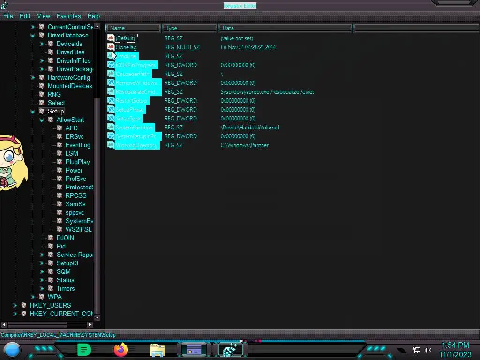The image size is (480, 360).
Task: Expand the HardwareConfig key
Action: [33, 77]
